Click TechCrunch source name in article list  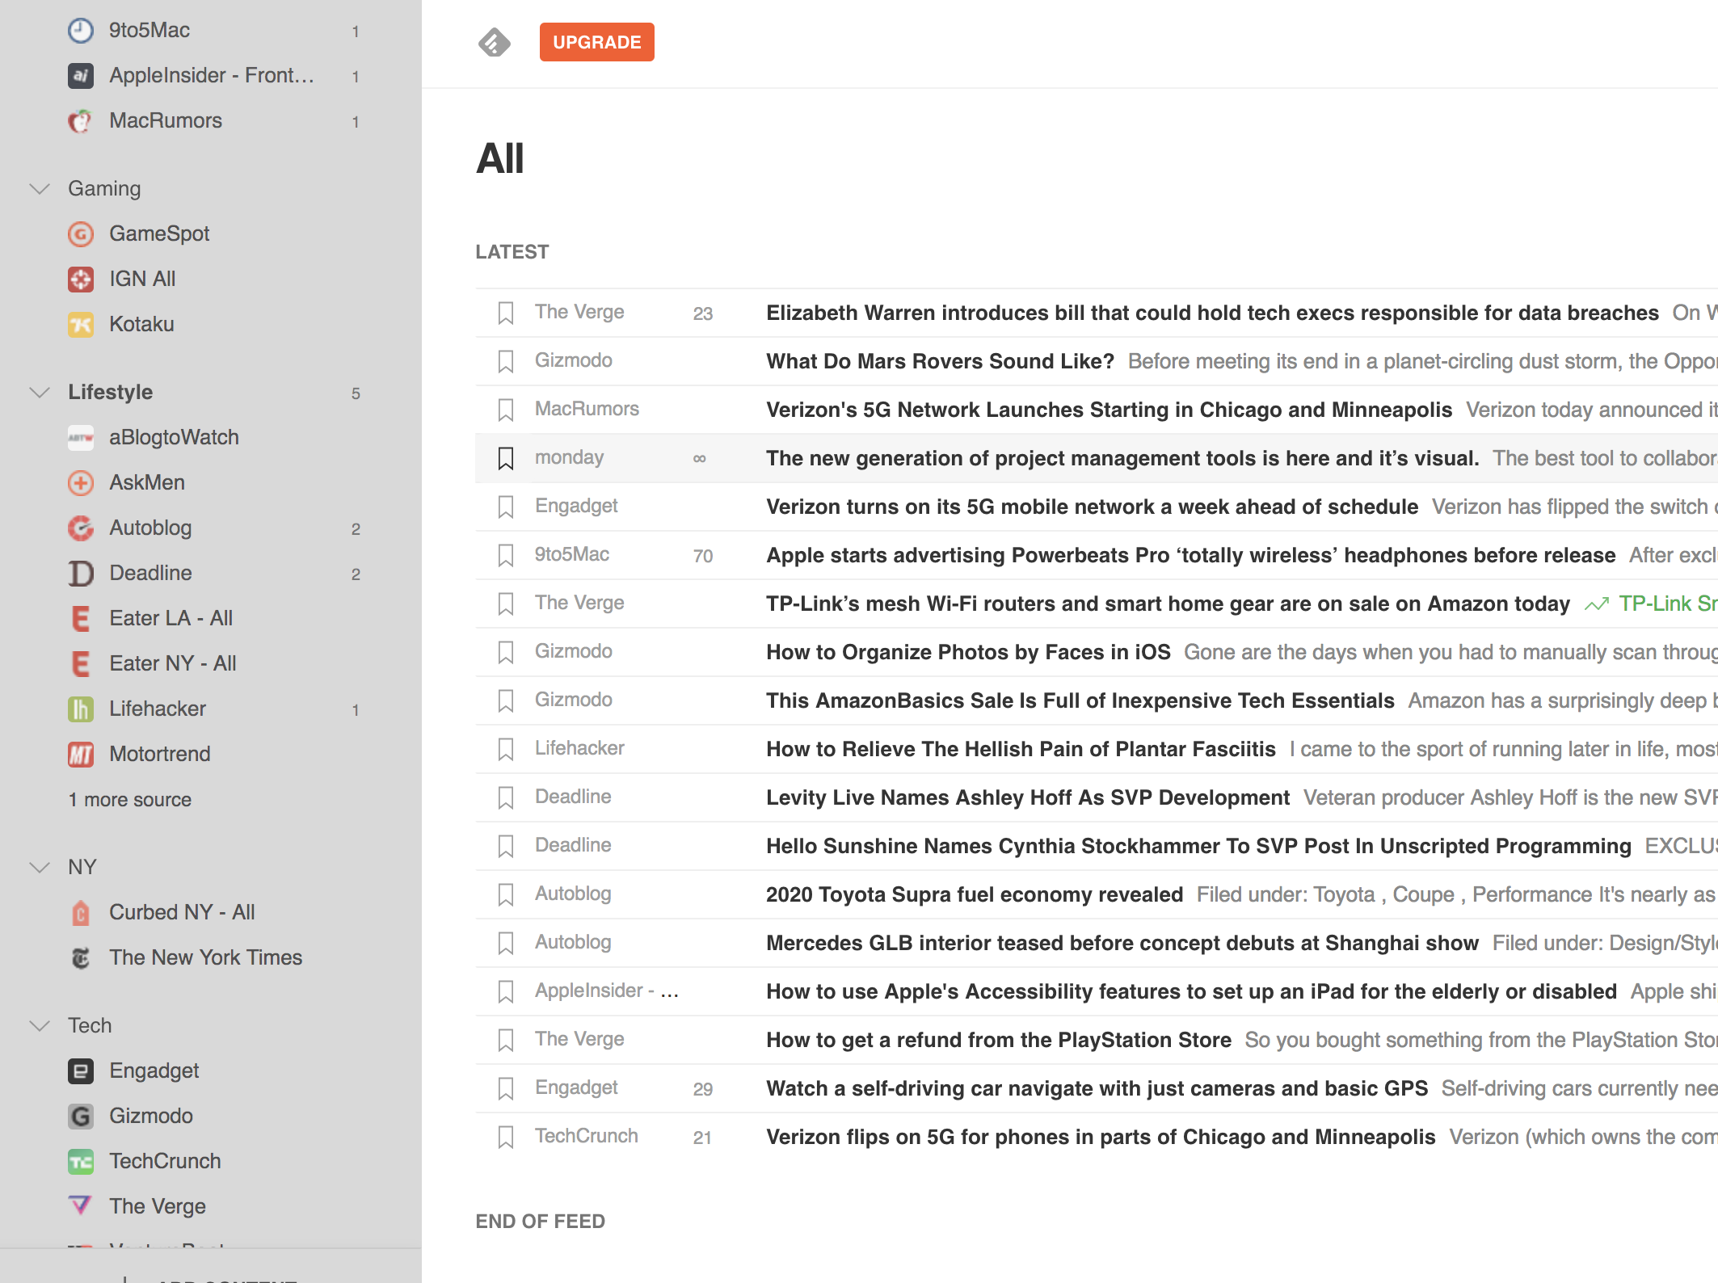click(x=587, y=1136)
